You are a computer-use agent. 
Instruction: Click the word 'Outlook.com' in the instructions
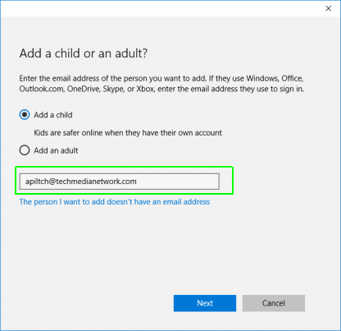point(41,89)
